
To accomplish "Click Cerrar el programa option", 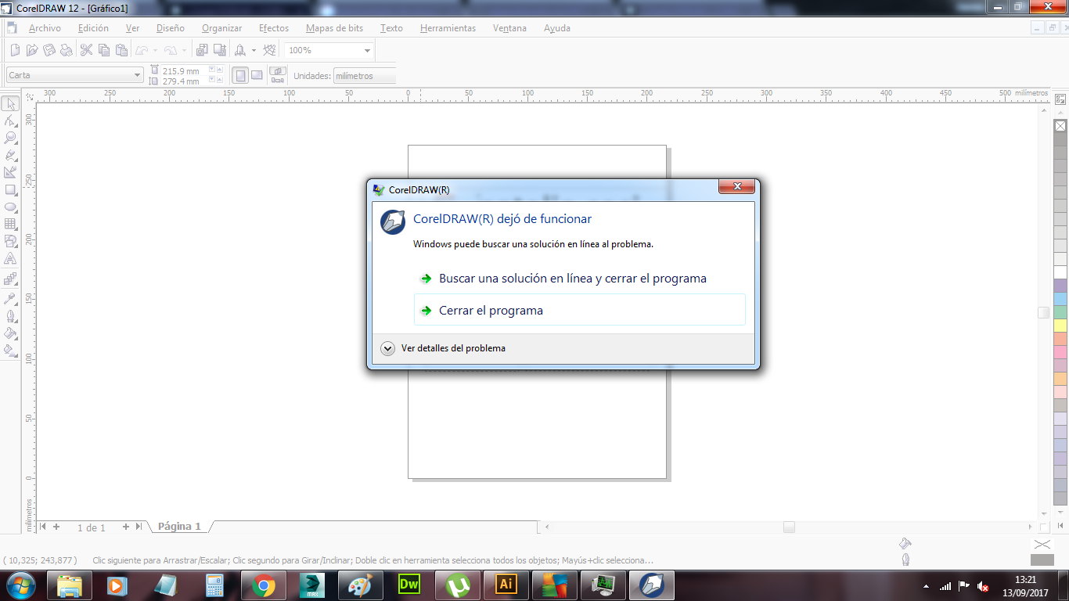I will click(579, 310).
